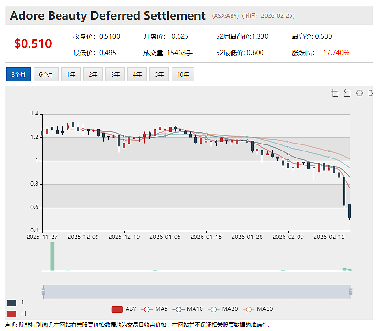Click the right handle of range slider
Viewport: 381px width, 331px height.
click(x=351, y=292)
